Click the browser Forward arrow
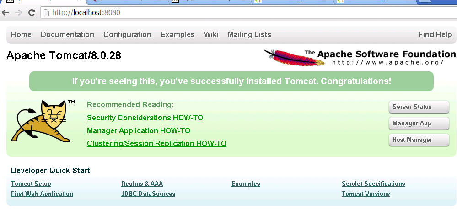 pyautogui.click(x=18, y=12)
